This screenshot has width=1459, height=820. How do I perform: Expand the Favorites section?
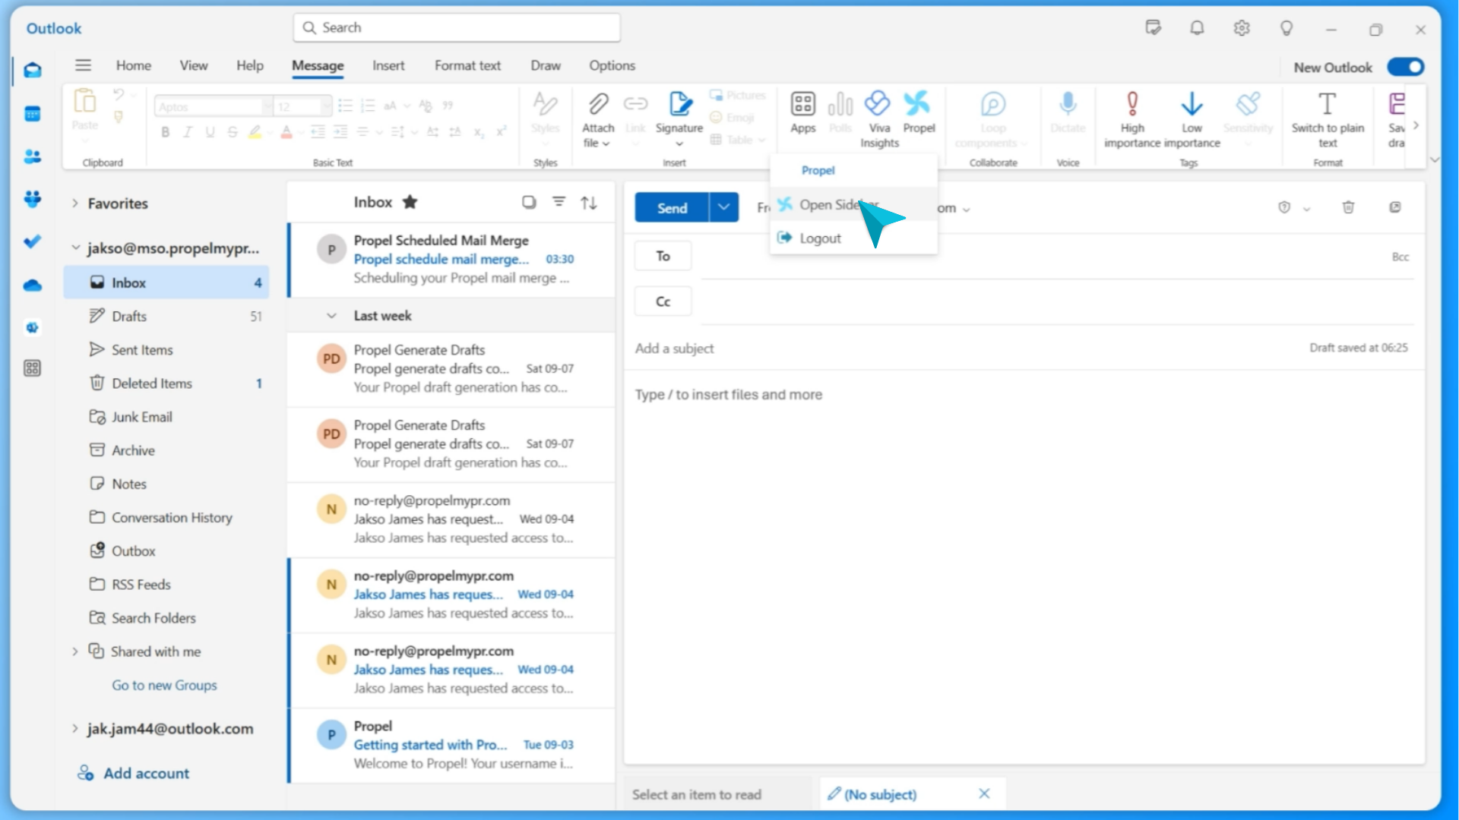click(74, 203)
